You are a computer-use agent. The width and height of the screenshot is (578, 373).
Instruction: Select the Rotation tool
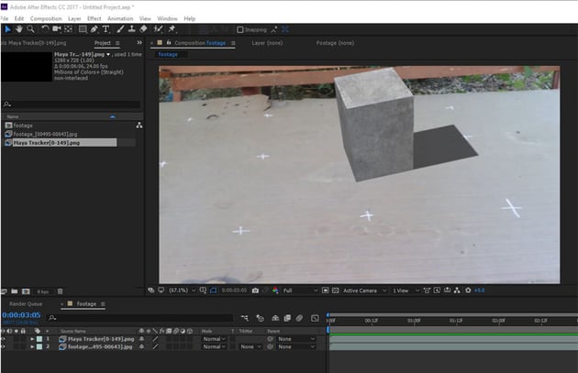45,29
